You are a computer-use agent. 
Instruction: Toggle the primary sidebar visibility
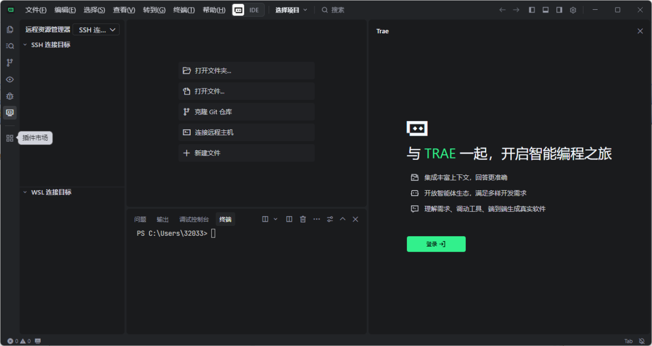pyautogui.click(x=531, y=9)
